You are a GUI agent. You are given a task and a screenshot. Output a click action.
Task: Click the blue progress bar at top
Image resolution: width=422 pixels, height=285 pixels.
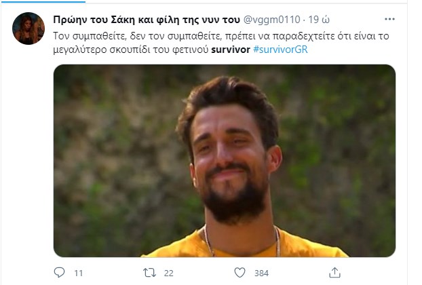[43, 1]
